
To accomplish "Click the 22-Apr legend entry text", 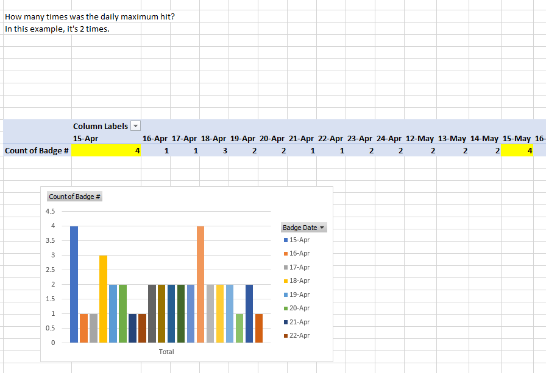I will coord(299,335).
